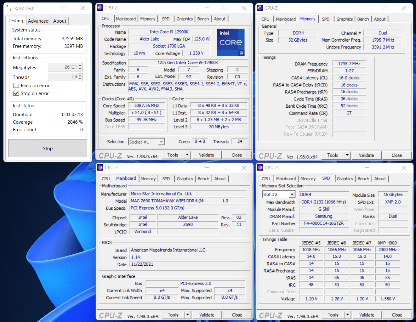Click the processor Name field Intel Core i9 12900K
The height and width of the screenshot is (322, 416).
pyautogui.click(x=169, y=32)
